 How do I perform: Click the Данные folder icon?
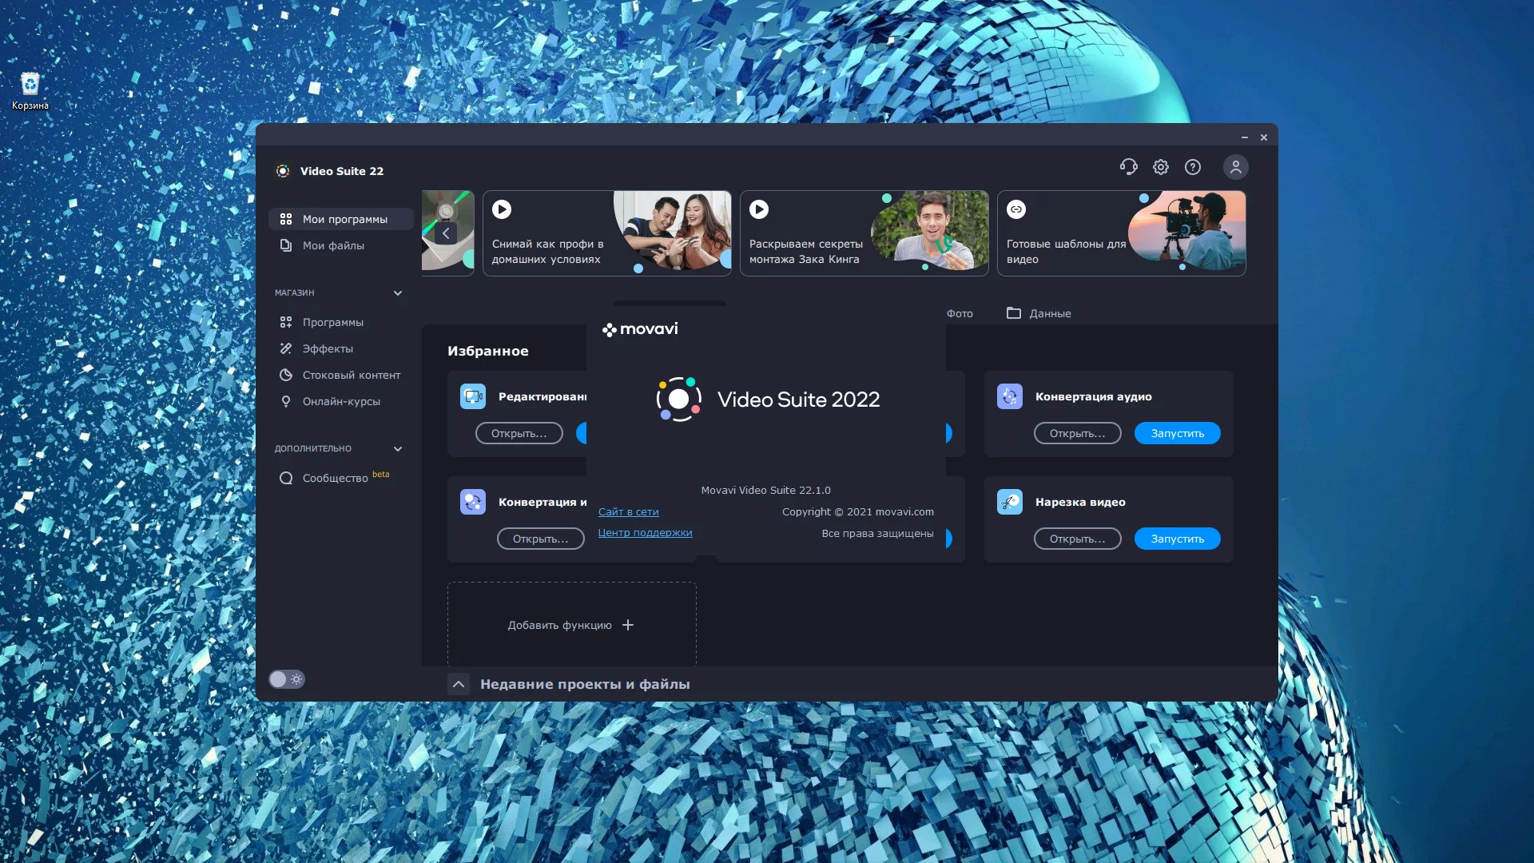(1014, 313)
